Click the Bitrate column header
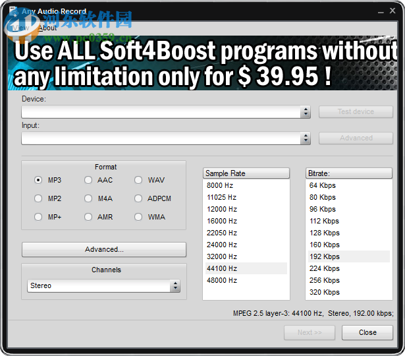This screenshot has height=356, width=405. pyautogui.click(x=349, y=173)
